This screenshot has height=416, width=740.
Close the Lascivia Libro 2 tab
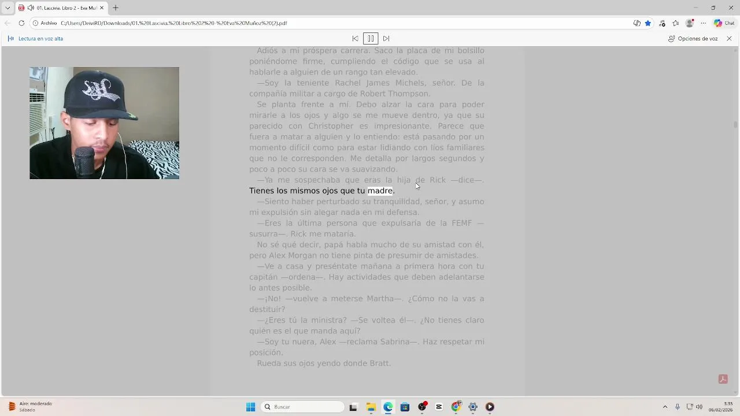[102, 8]
